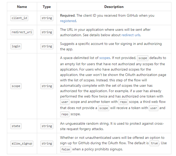Open the 'registered' link
Screen dimensions: 176x156
point(68,21)
